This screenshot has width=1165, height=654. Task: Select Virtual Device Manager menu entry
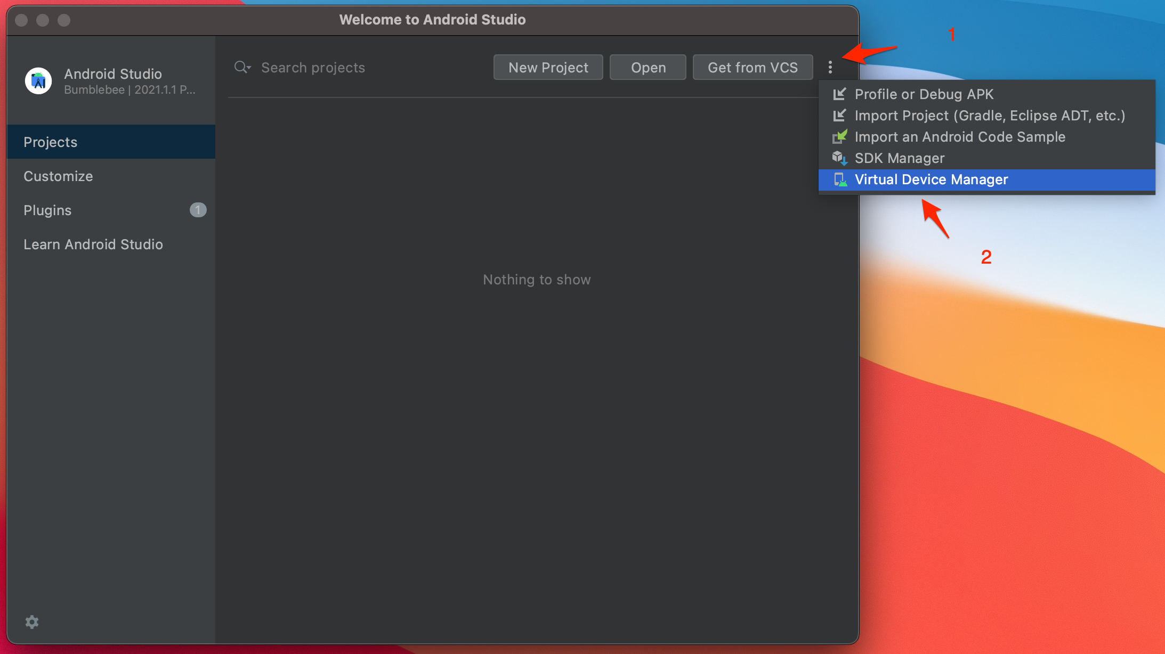(931, 179)
